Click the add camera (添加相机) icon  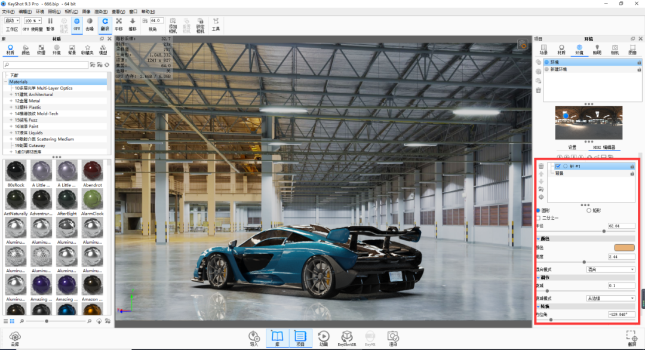pyautogui.click(x=173, y=25)
